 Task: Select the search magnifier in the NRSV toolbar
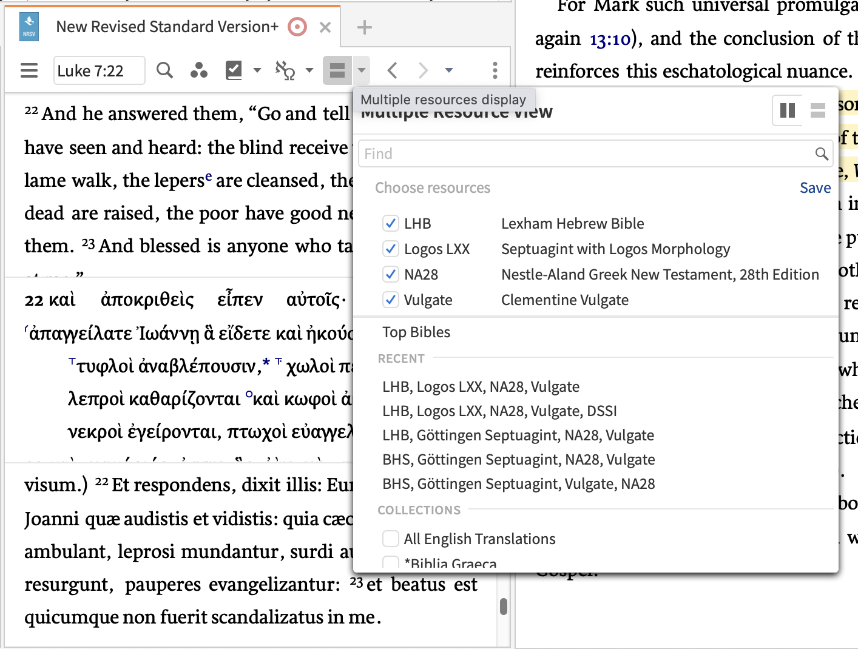tap(164, 70)
